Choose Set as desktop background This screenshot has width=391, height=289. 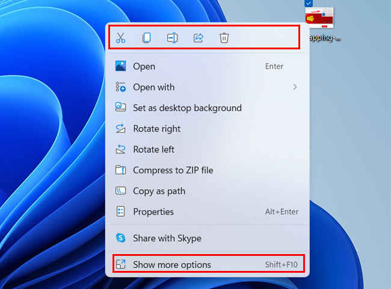pos(208,108)
